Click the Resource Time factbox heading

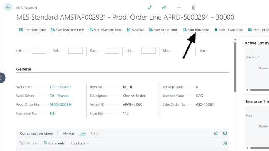[257, 102]
